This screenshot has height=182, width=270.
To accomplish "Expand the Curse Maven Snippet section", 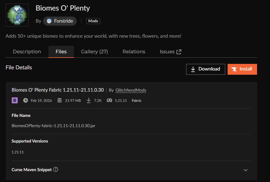I will (x=246, y=170).
